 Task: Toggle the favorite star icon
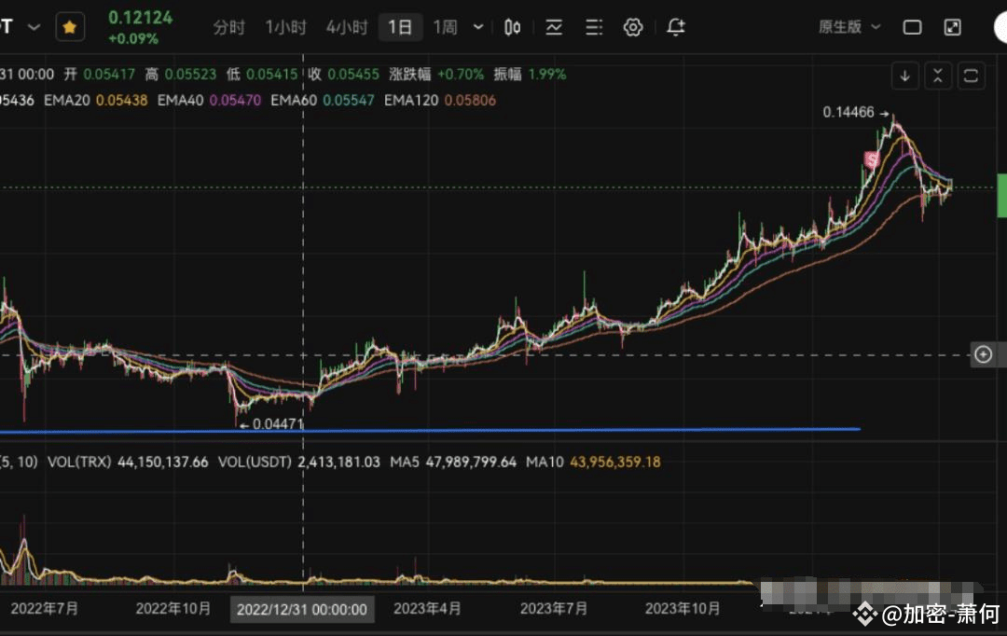pyautogui.click(x=70, y=27)
